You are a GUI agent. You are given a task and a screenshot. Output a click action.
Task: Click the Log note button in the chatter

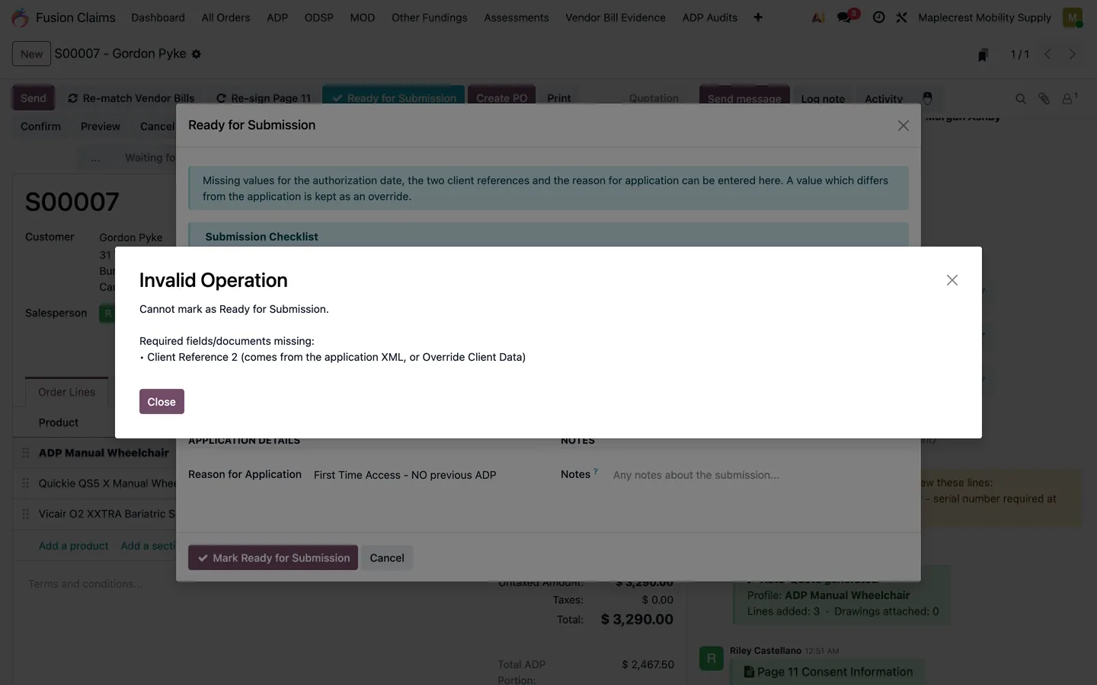[x=823, y=99]
